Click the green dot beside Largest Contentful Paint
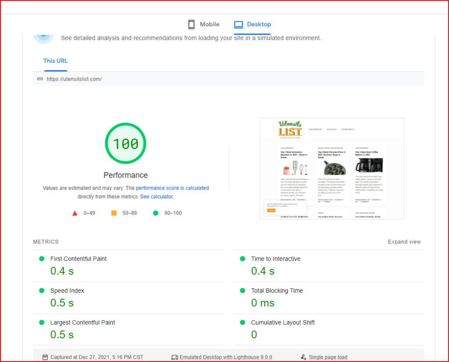 (x=42, y=323)
